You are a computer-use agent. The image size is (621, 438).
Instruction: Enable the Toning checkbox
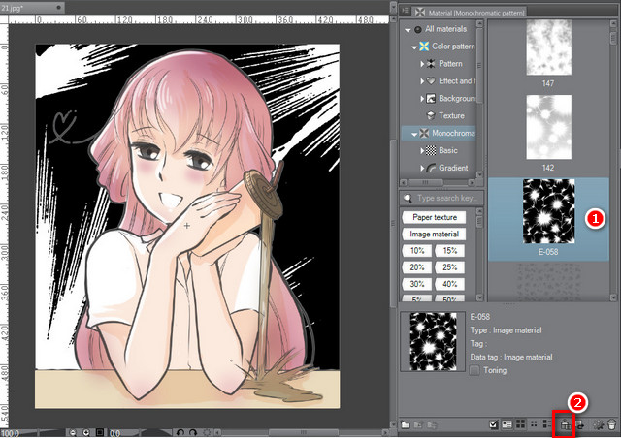474,371
